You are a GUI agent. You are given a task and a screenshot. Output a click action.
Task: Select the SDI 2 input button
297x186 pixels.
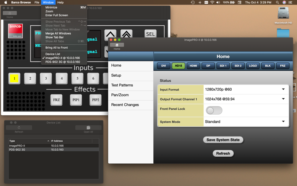[x=238, y=66]
